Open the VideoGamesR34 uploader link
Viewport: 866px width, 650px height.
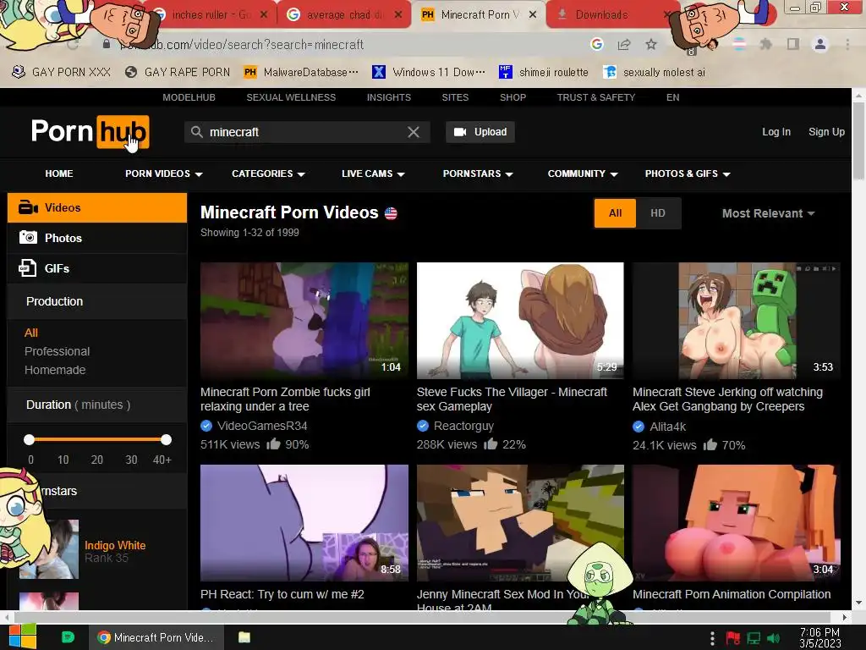262,427
